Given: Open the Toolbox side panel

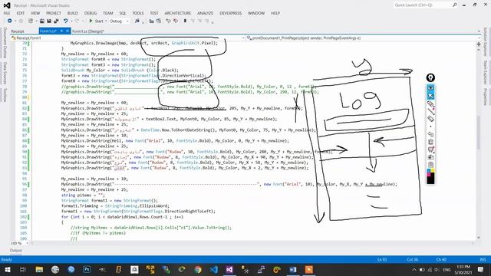Looking at the screenshot, I should 5,95.
